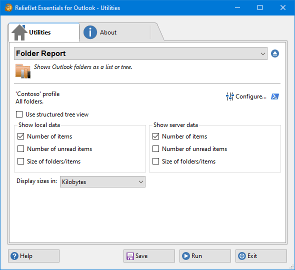Click the Folder Report utility folder icon

tap(23, 71)
